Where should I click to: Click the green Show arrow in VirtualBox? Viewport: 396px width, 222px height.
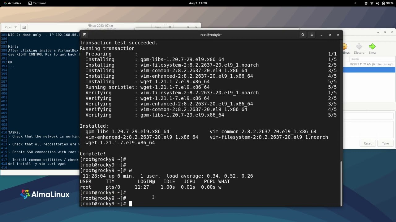(x=372, y=49)
